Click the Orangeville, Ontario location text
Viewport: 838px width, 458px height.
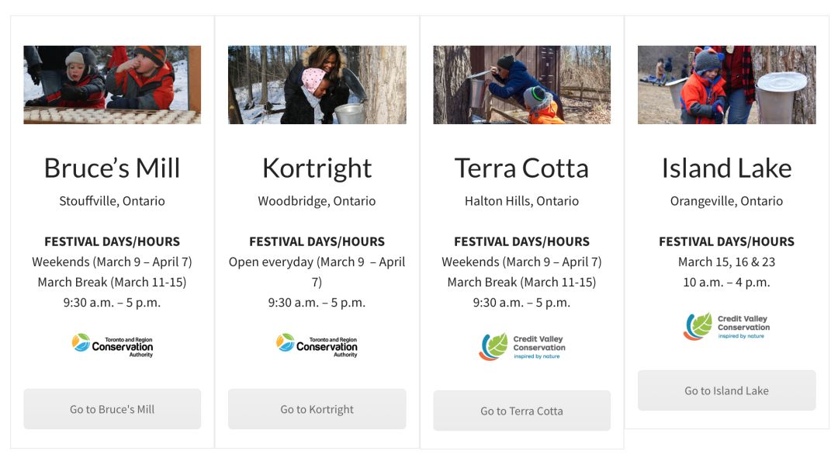pos(727,201)
